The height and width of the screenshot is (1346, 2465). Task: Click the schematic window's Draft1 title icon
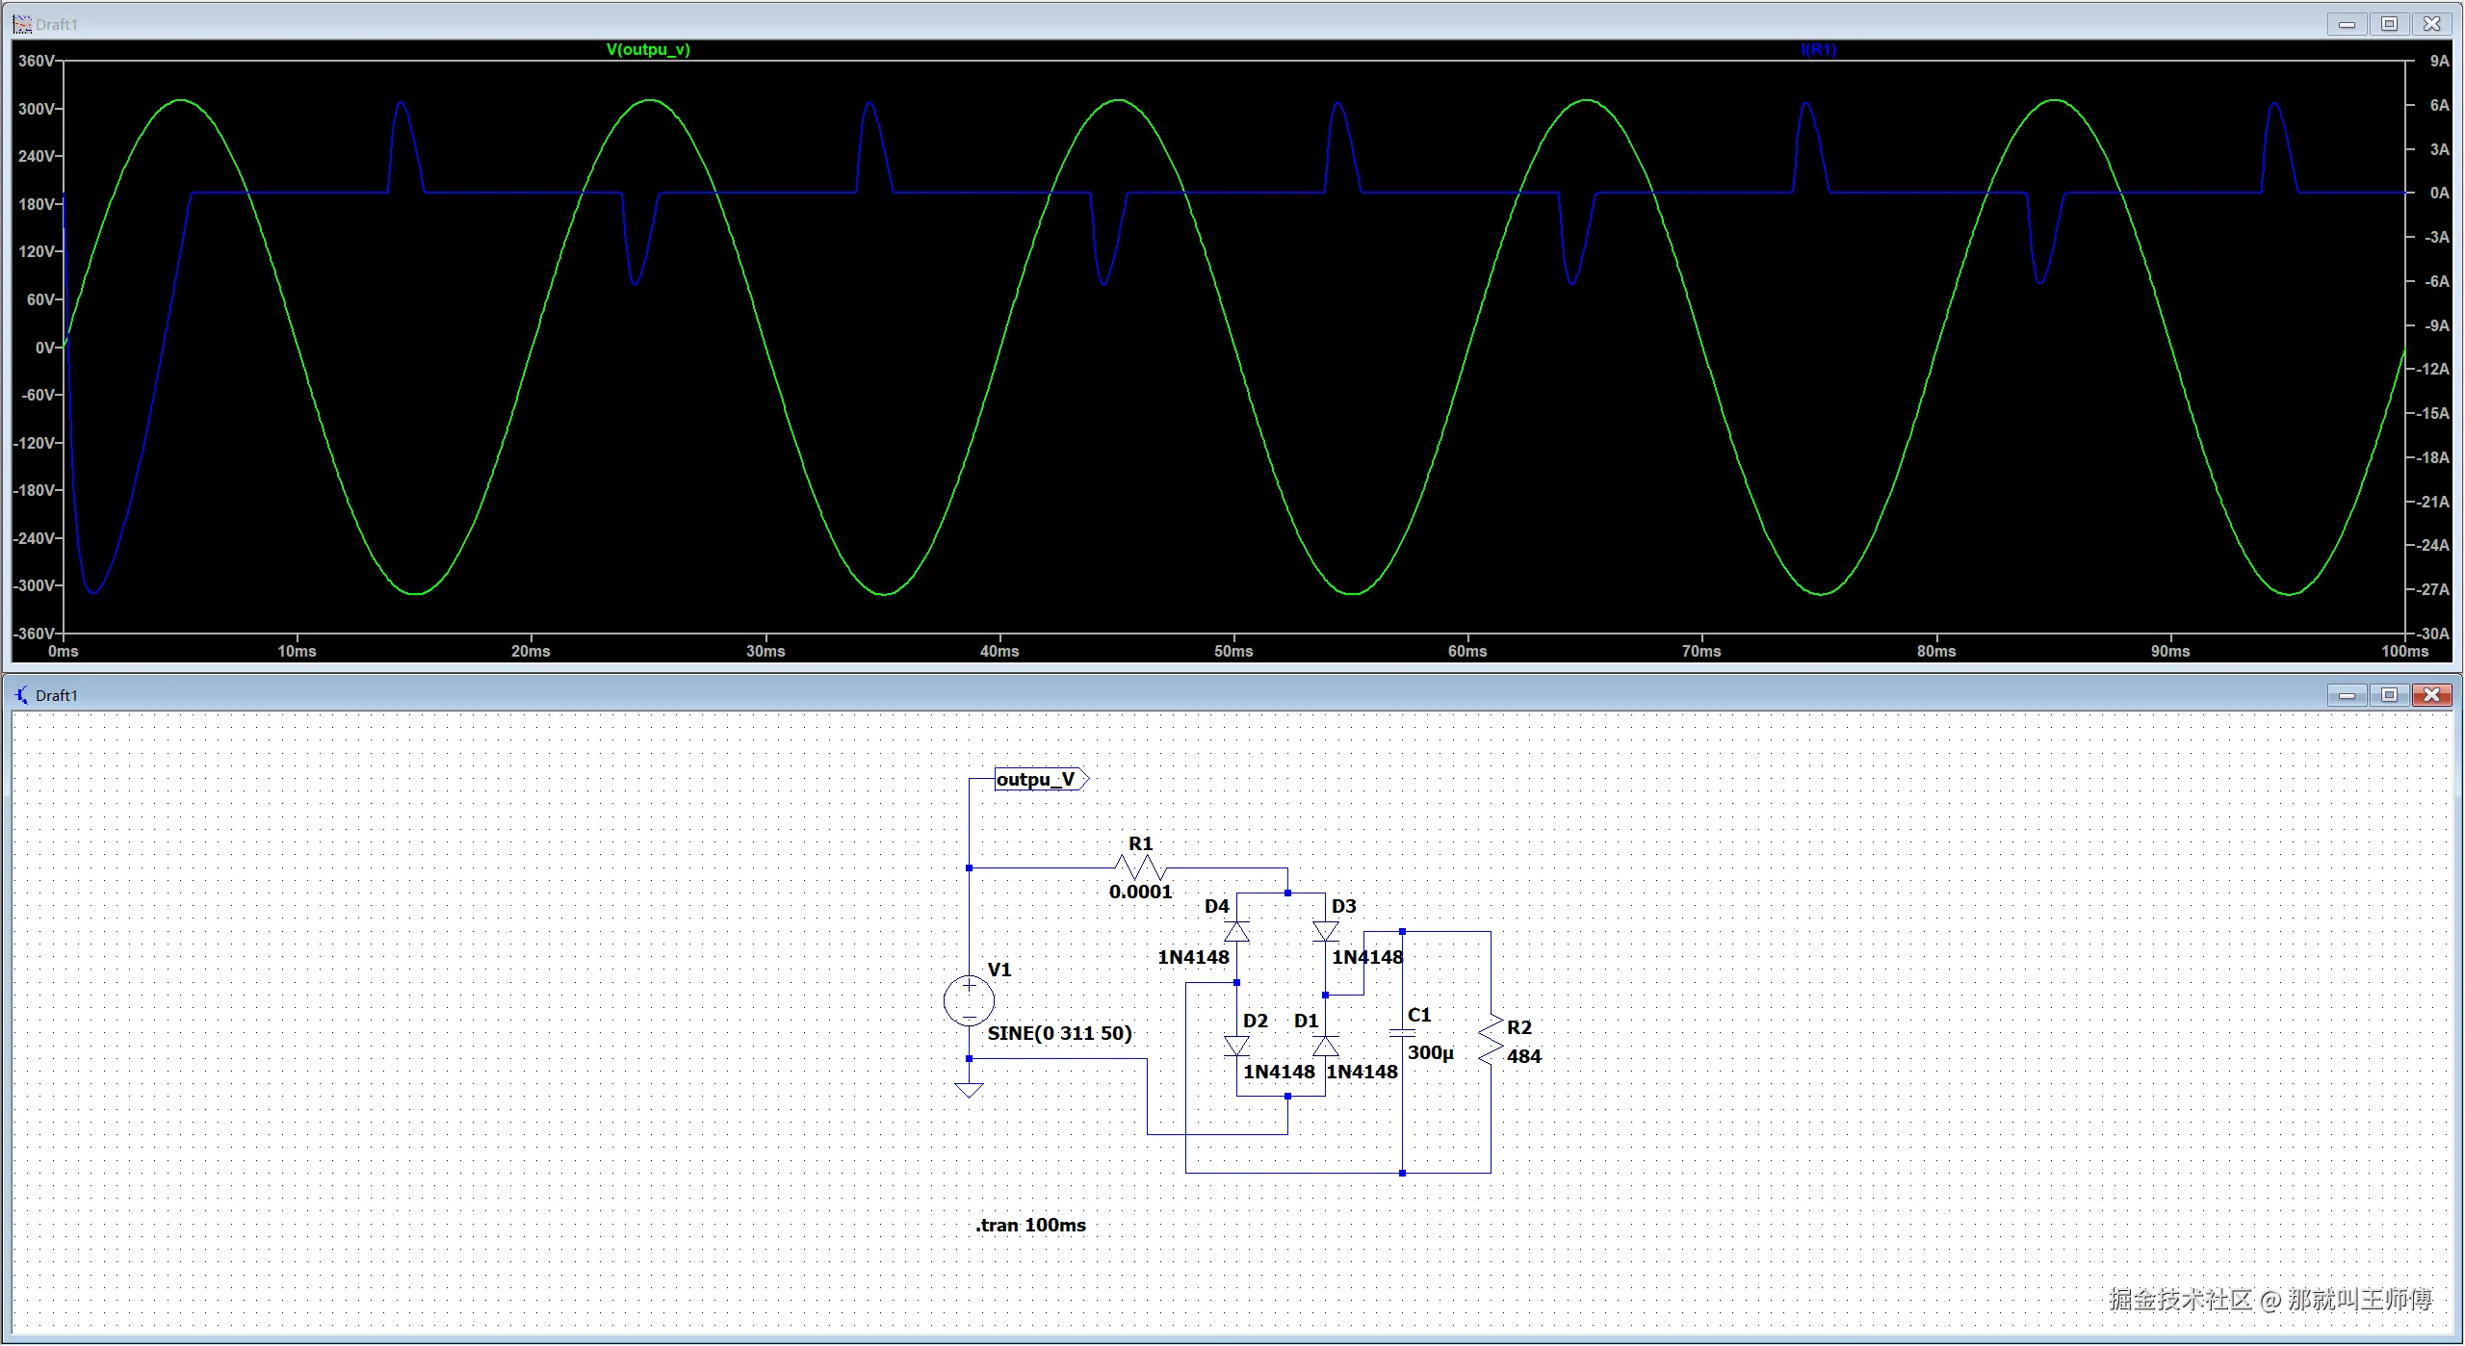click(x=21, y=695)
